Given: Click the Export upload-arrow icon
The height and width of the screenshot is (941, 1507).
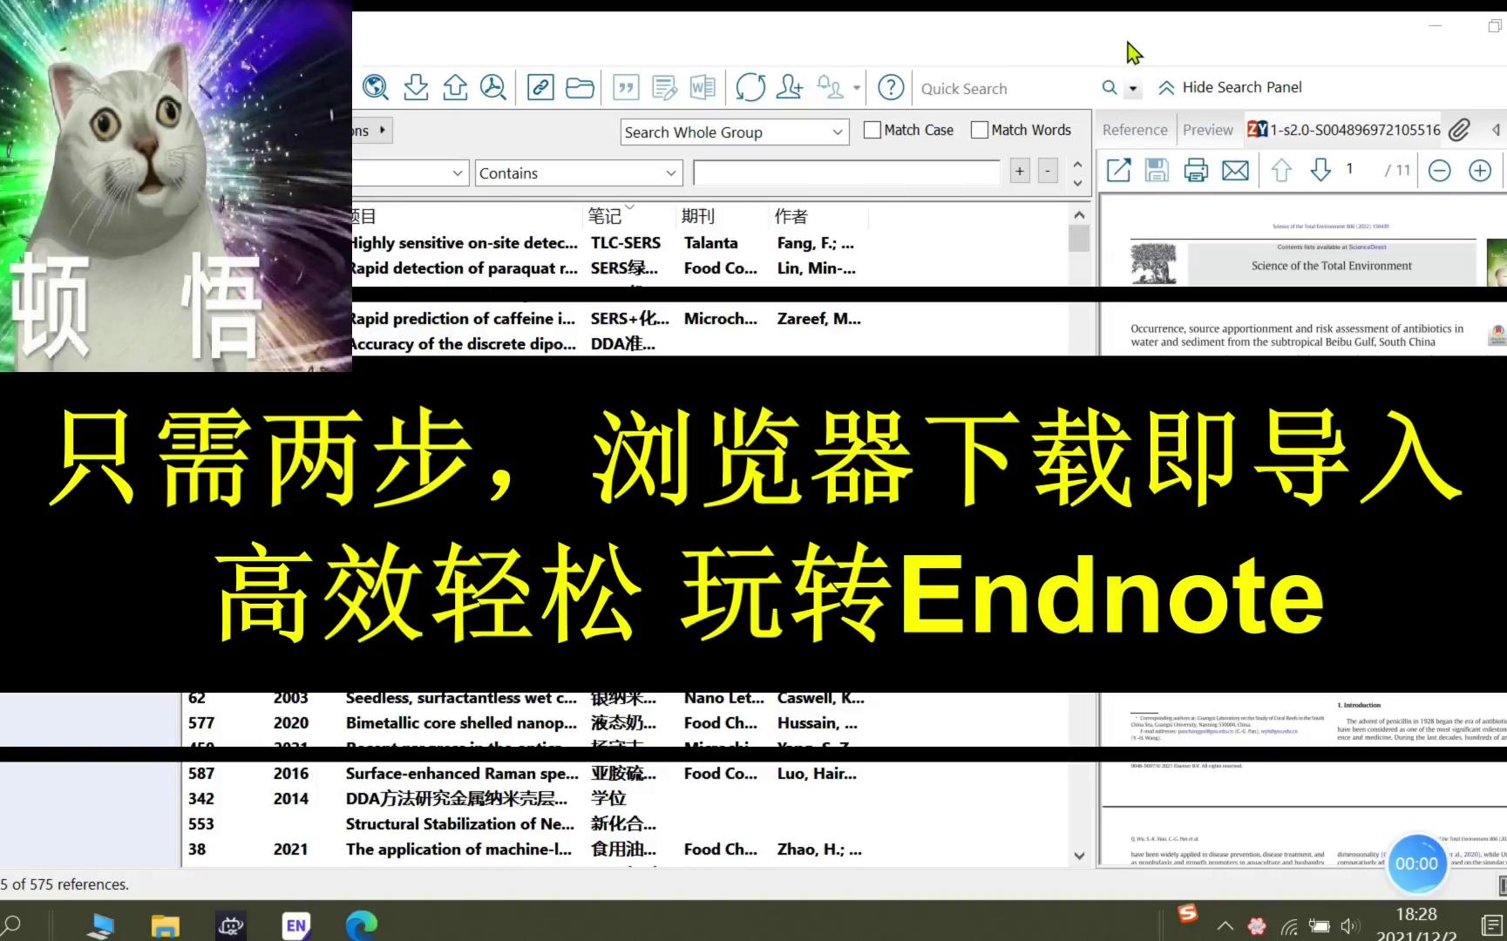Looking at the screenshot, I should pos(455,87).
